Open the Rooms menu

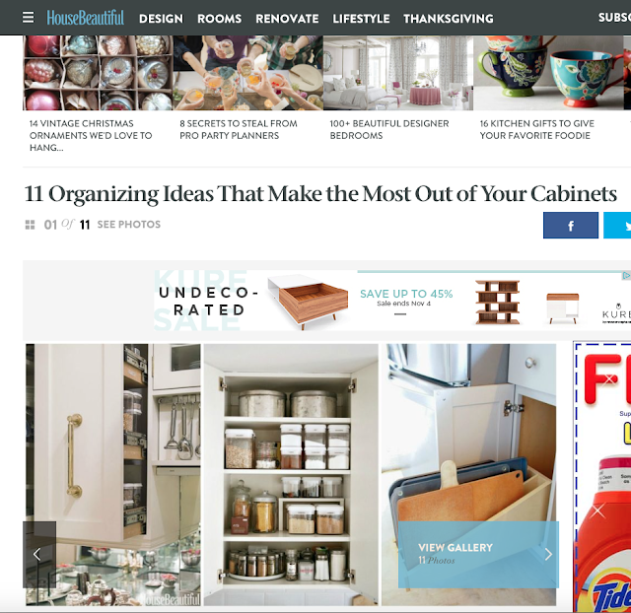[219, 19]
